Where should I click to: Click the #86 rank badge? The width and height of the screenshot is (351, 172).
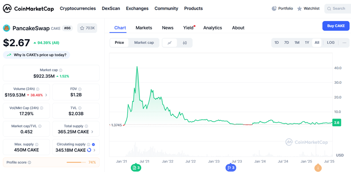tap(67, 28)
